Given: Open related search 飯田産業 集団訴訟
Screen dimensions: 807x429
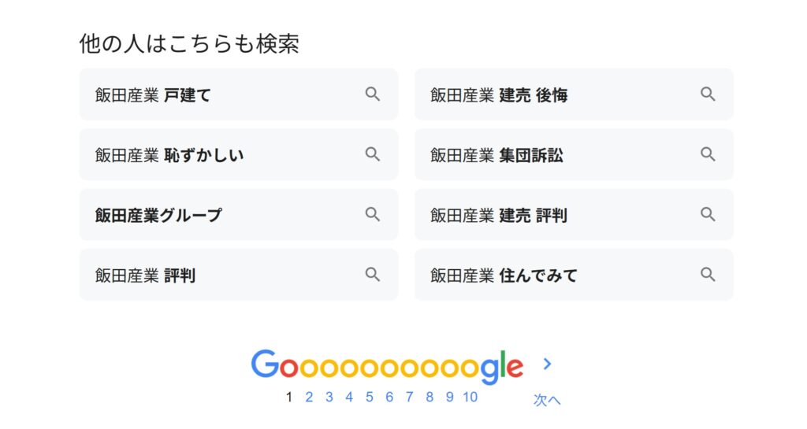Looking at the screenshot, I should click(574, 154).
